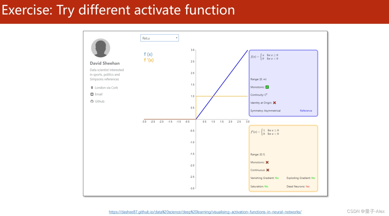The width and height of the screenshot is (389, 216).
Task: Click the Github logo icon
Action: 92,101
